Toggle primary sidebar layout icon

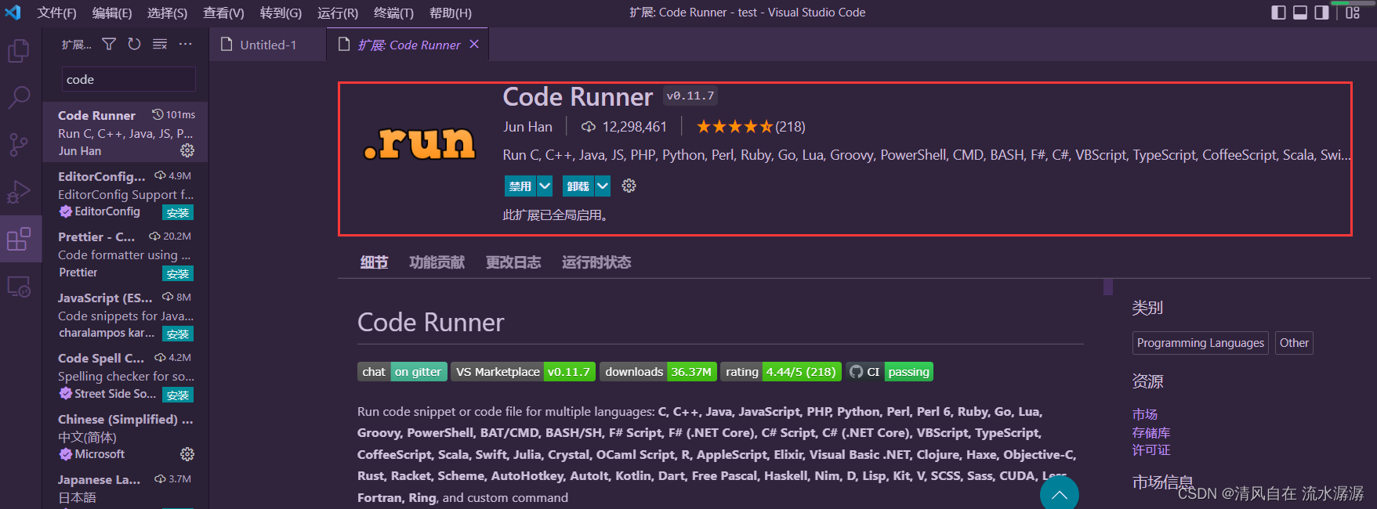(x=1278, y=13)
